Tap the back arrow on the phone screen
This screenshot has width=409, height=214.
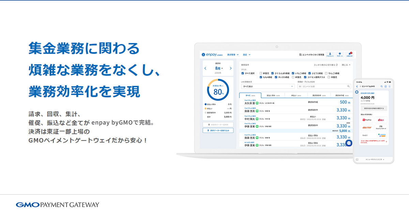click(x=357, y=87)
